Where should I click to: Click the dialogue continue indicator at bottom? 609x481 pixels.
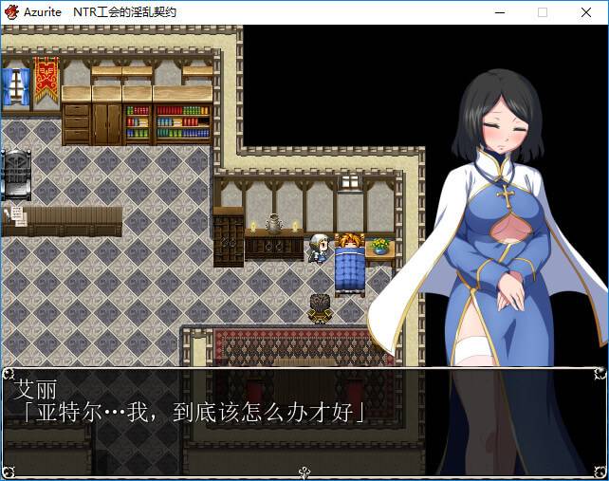[x=304, y=471]
